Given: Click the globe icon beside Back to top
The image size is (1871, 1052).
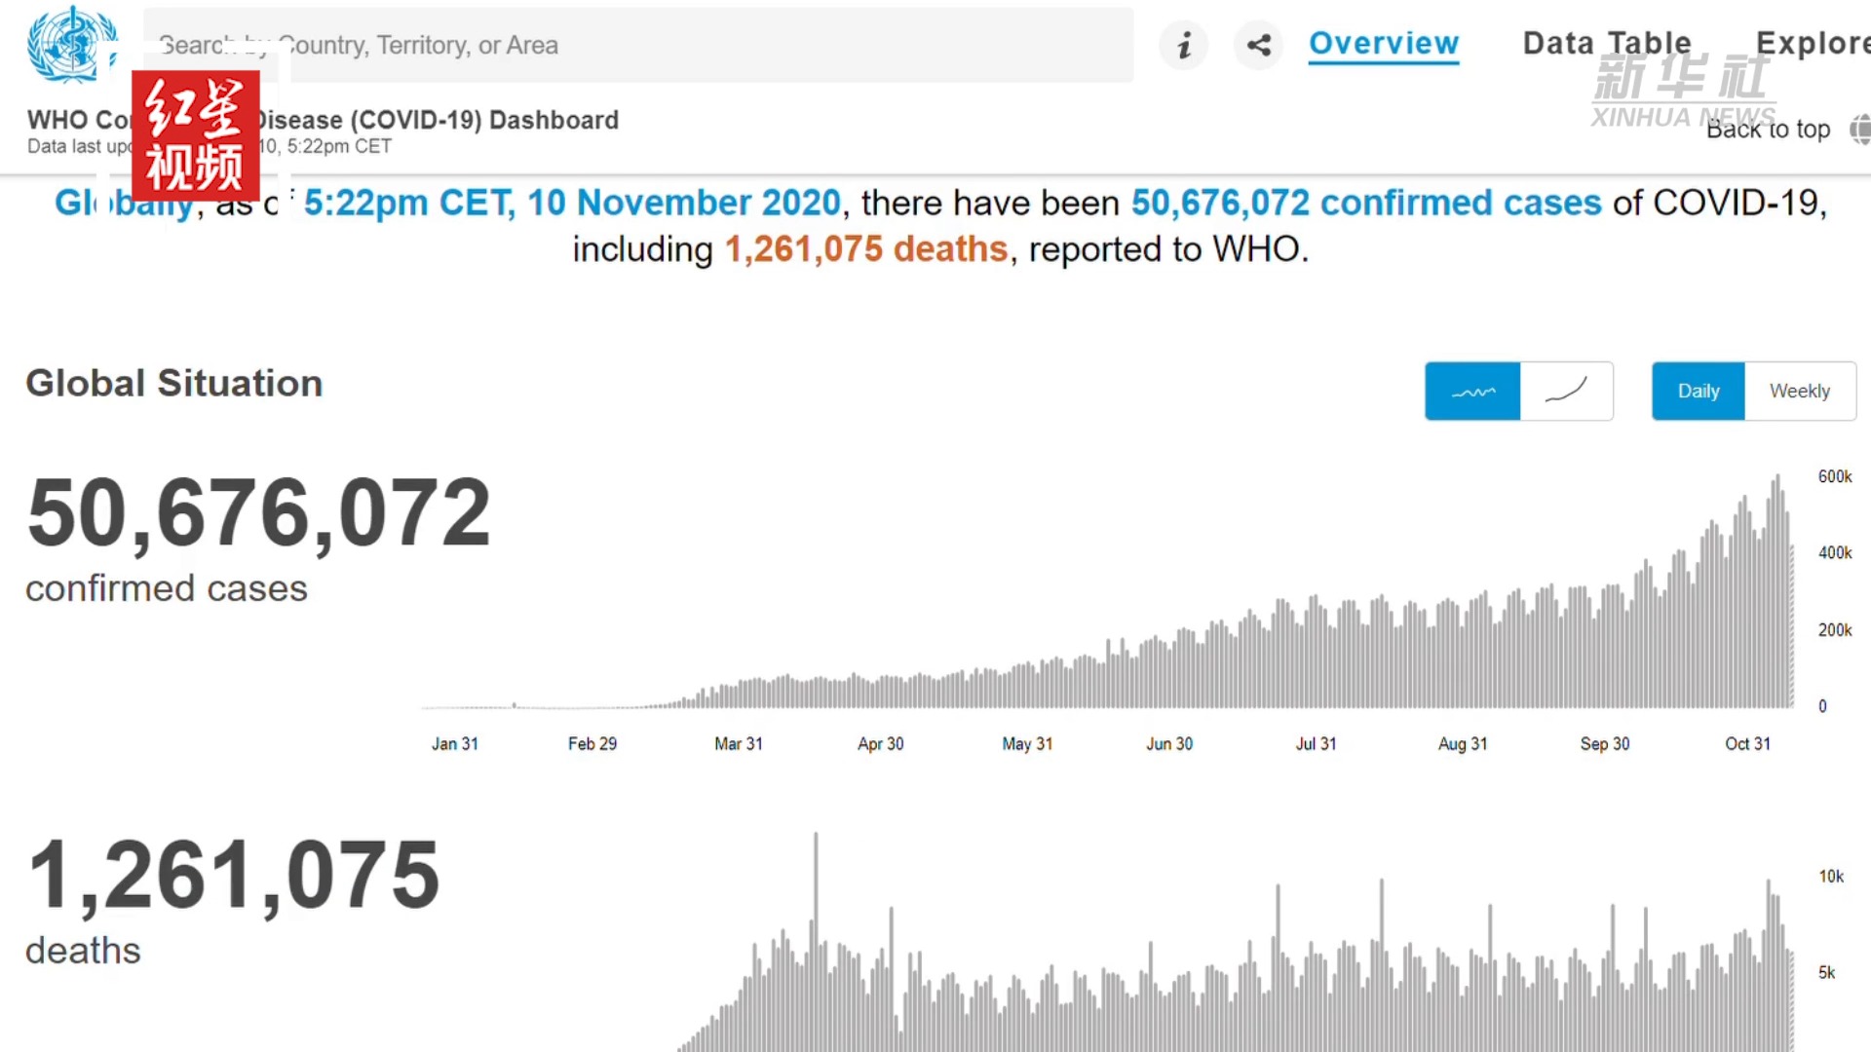Looking at the screenshot, I should 1859,129.
